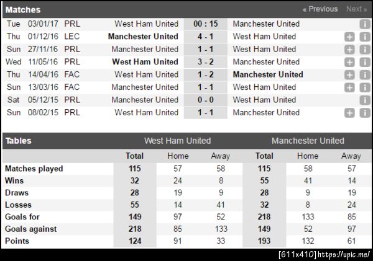
Task: View info for the 13/03/16 match
Action: click(x=365, y=87)
